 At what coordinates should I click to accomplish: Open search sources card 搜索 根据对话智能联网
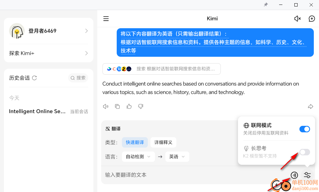(x=161, y=69)
